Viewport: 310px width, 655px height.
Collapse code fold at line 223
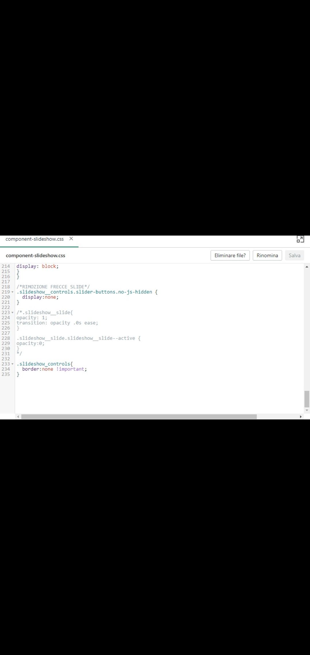12,313
